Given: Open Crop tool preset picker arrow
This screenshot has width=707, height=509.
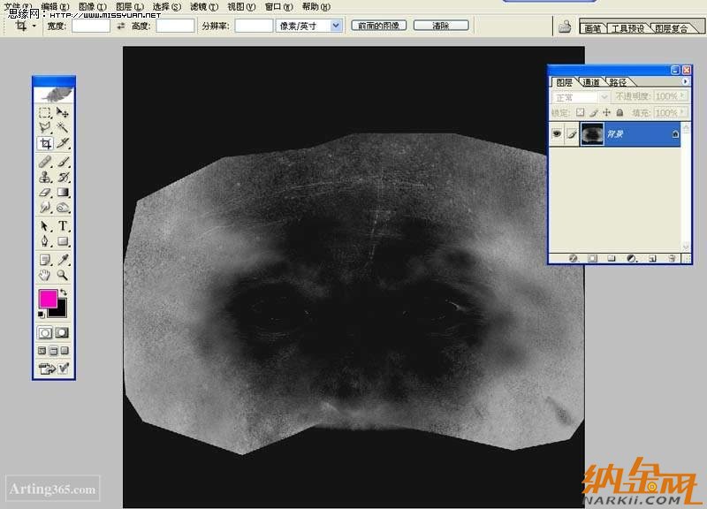Looking at the screenshot, I should point(34,27).
